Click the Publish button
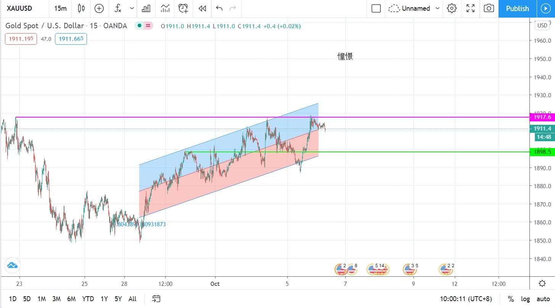The width and height of the screenshot is (555, 308). 517,8
